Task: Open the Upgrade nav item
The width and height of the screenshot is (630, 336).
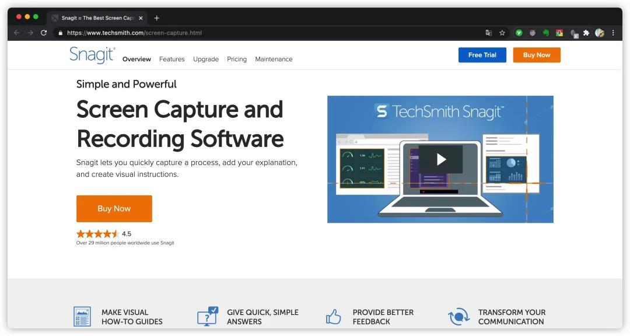Action: (x=206, y=59)
